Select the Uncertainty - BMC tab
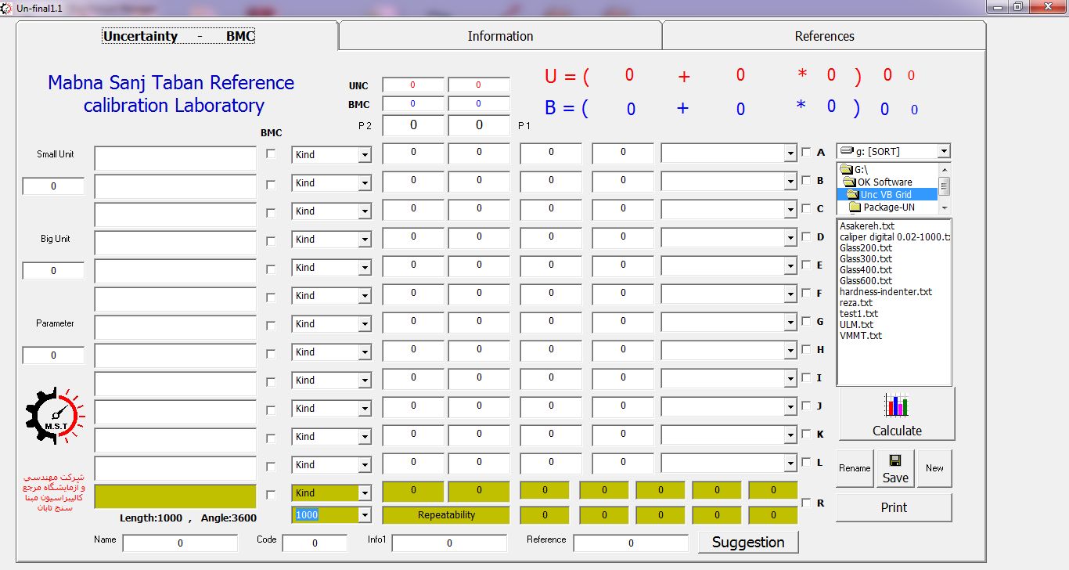The height and width of the screenshot is (570, 1069). [x=178, y=36]
